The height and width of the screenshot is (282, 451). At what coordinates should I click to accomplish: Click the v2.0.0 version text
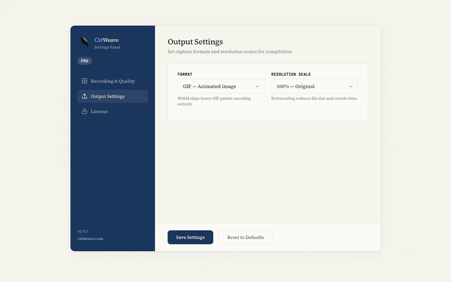83,231
